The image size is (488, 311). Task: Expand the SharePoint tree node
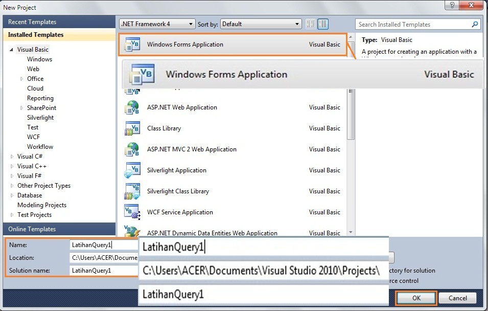21,108
